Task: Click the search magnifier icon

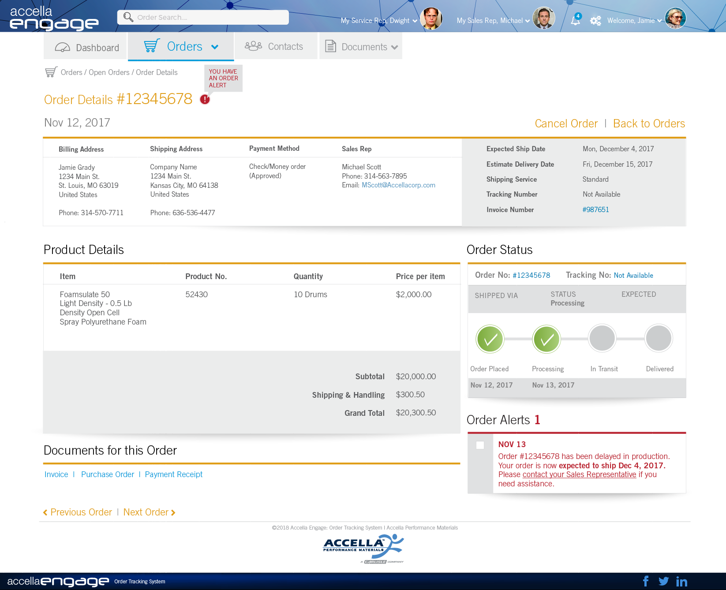Action: click(x=128, y=17)
